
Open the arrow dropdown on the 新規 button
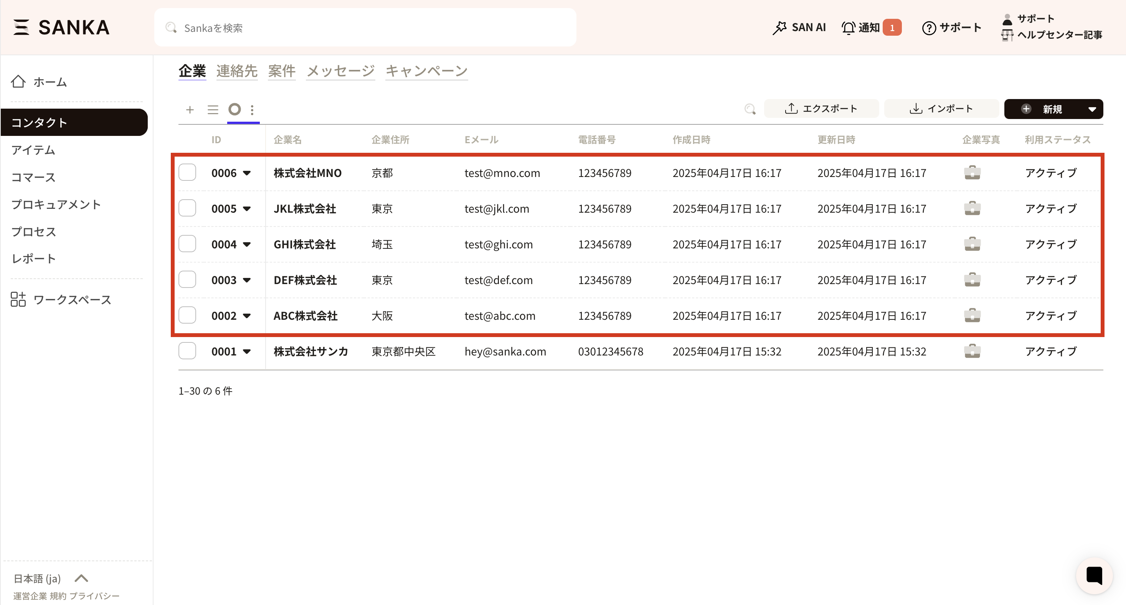[x=1092, y=109]
